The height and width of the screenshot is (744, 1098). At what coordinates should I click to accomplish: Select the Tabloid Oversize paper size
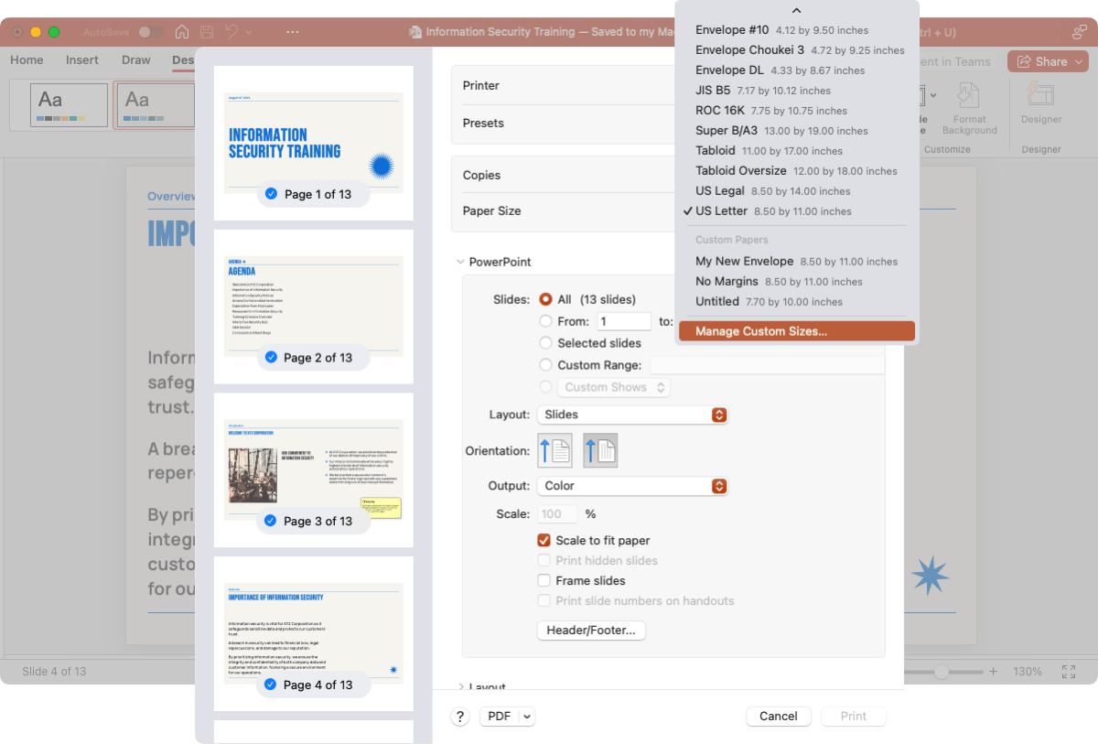(x=797, y=171)
